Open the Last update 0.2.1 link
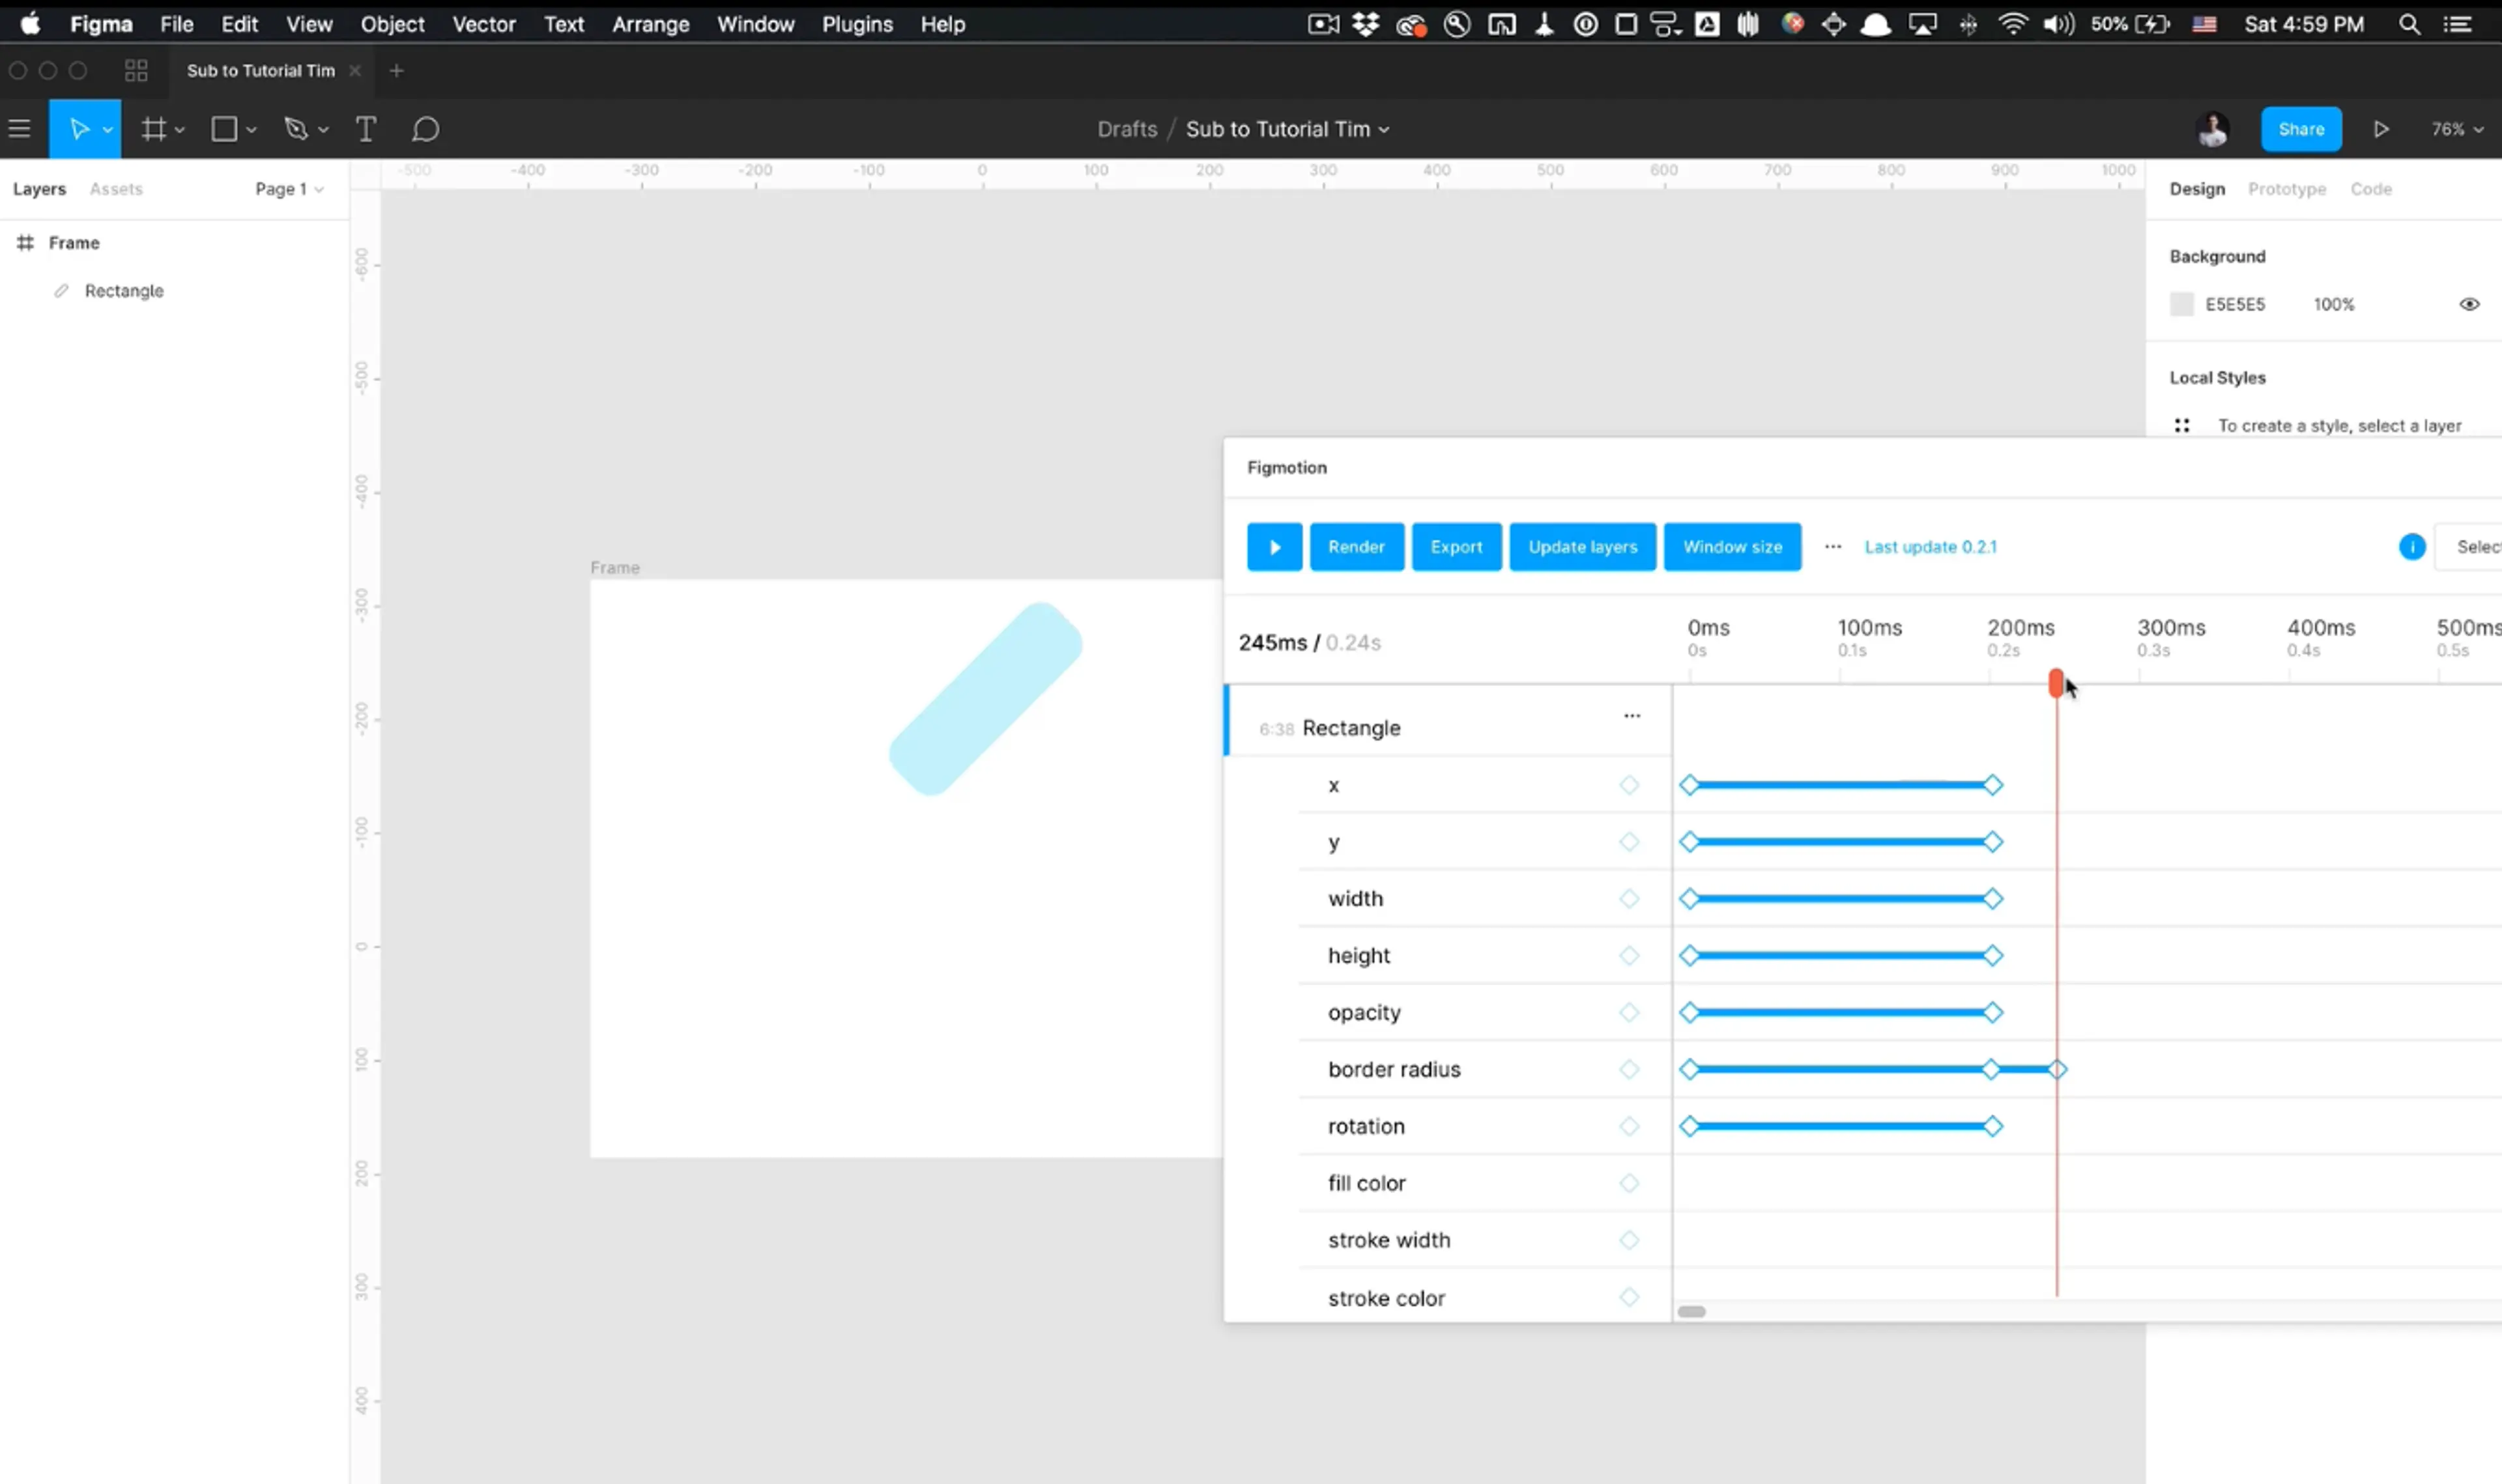This screenshot has width=2502, height=1484. click(x=1930, y=547)
